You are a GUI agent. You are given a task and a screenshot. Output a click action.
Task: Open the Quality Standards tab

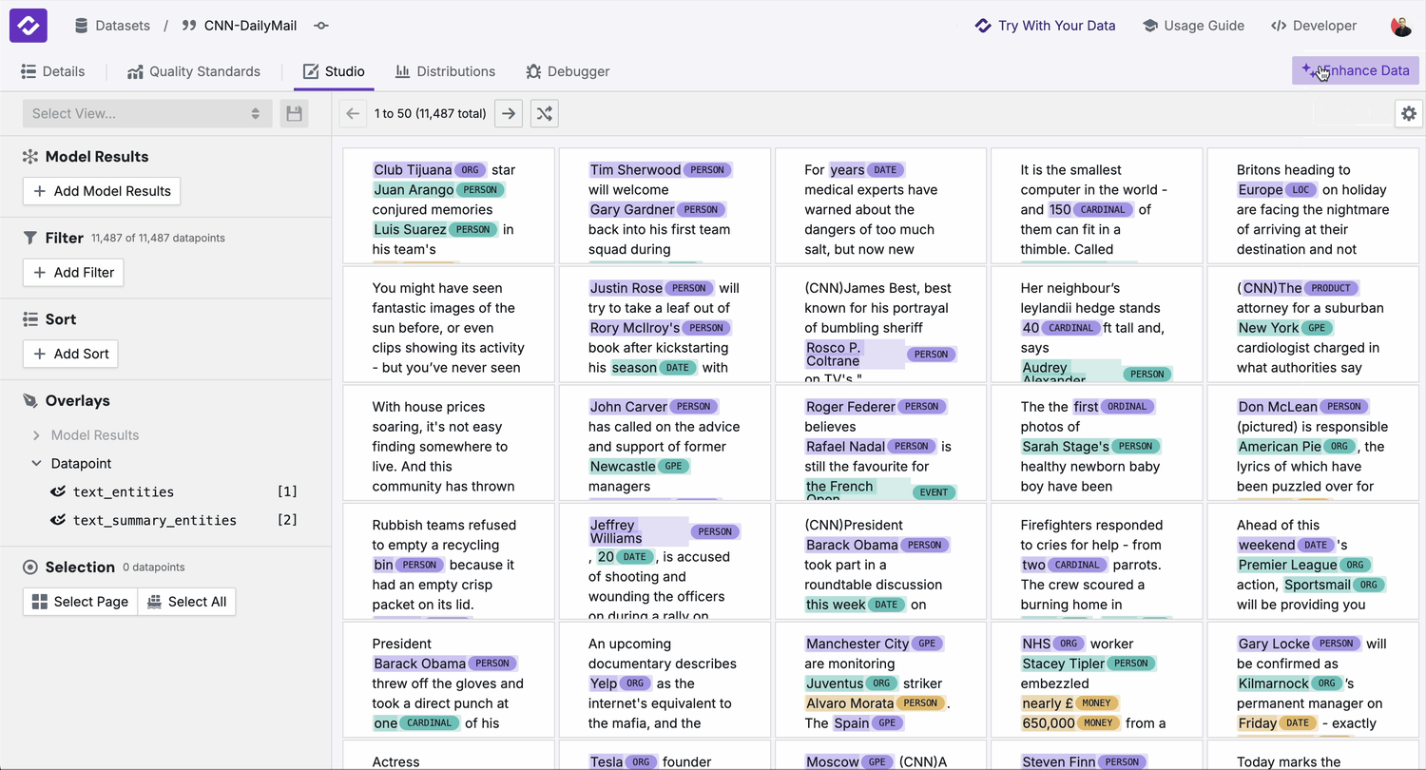[x=193, y=71]
